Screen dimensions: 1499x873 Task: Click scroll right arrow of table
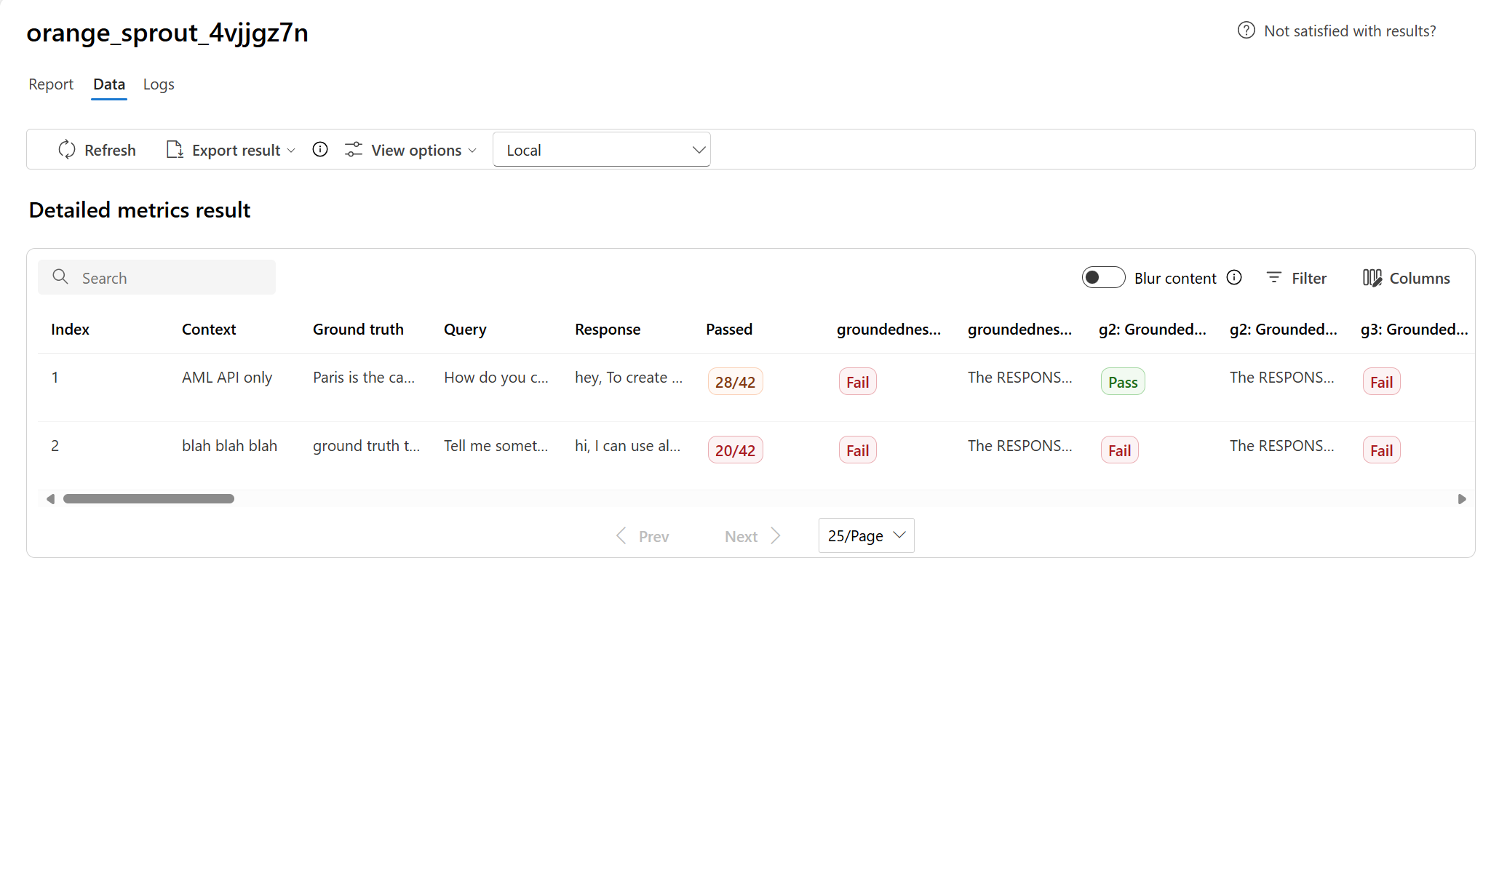pyautogui.click(x=1462, y=498)
